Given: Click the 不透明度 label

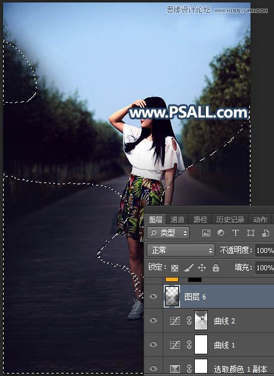Looking at the screenshot, I should [x=236, y=250].
